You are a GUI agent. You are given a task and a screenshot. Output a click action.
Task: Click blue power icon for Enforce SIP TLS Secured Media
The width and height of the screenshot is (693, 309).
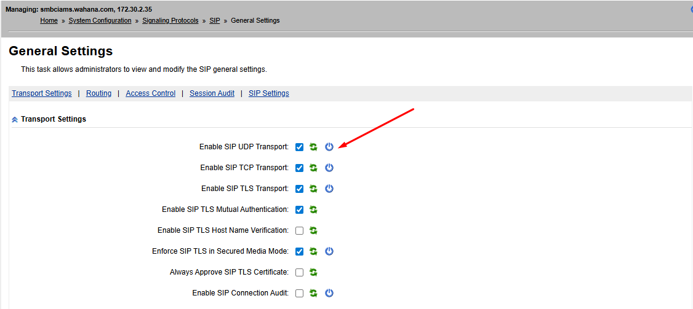pos(329,251)
